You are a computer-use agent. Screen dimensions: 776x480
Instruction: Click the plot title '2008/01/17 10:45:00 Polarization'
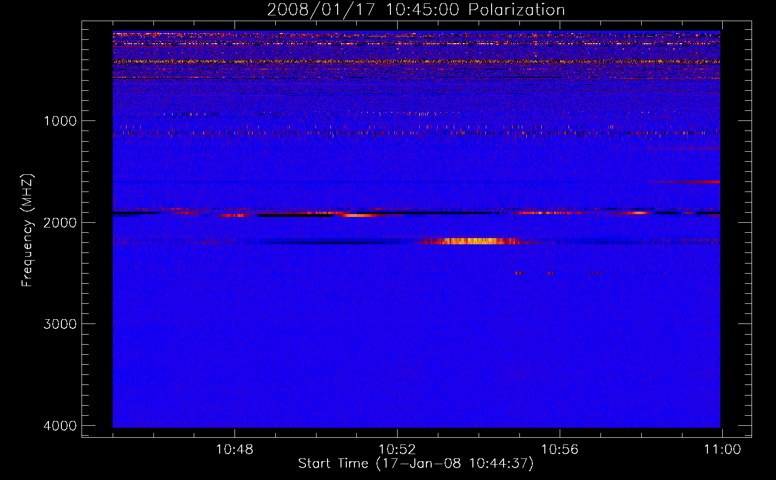pos(416,10)
